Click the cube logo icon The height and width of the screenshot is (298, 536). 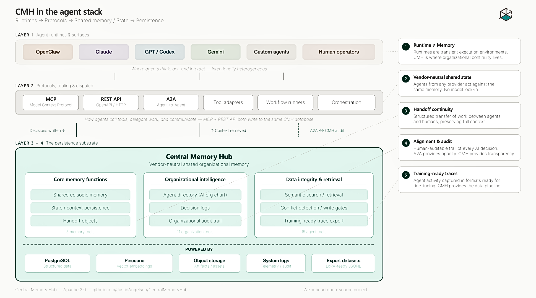[x=506, y=14]
